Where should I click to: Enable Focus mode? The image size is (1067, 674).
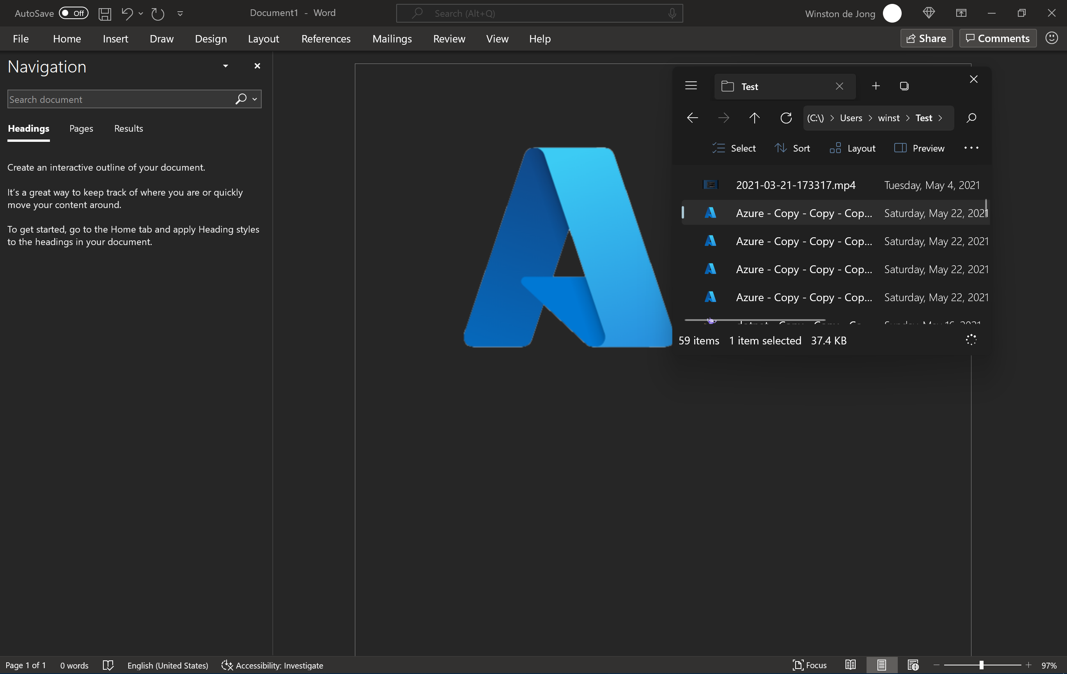click(810, 665)
